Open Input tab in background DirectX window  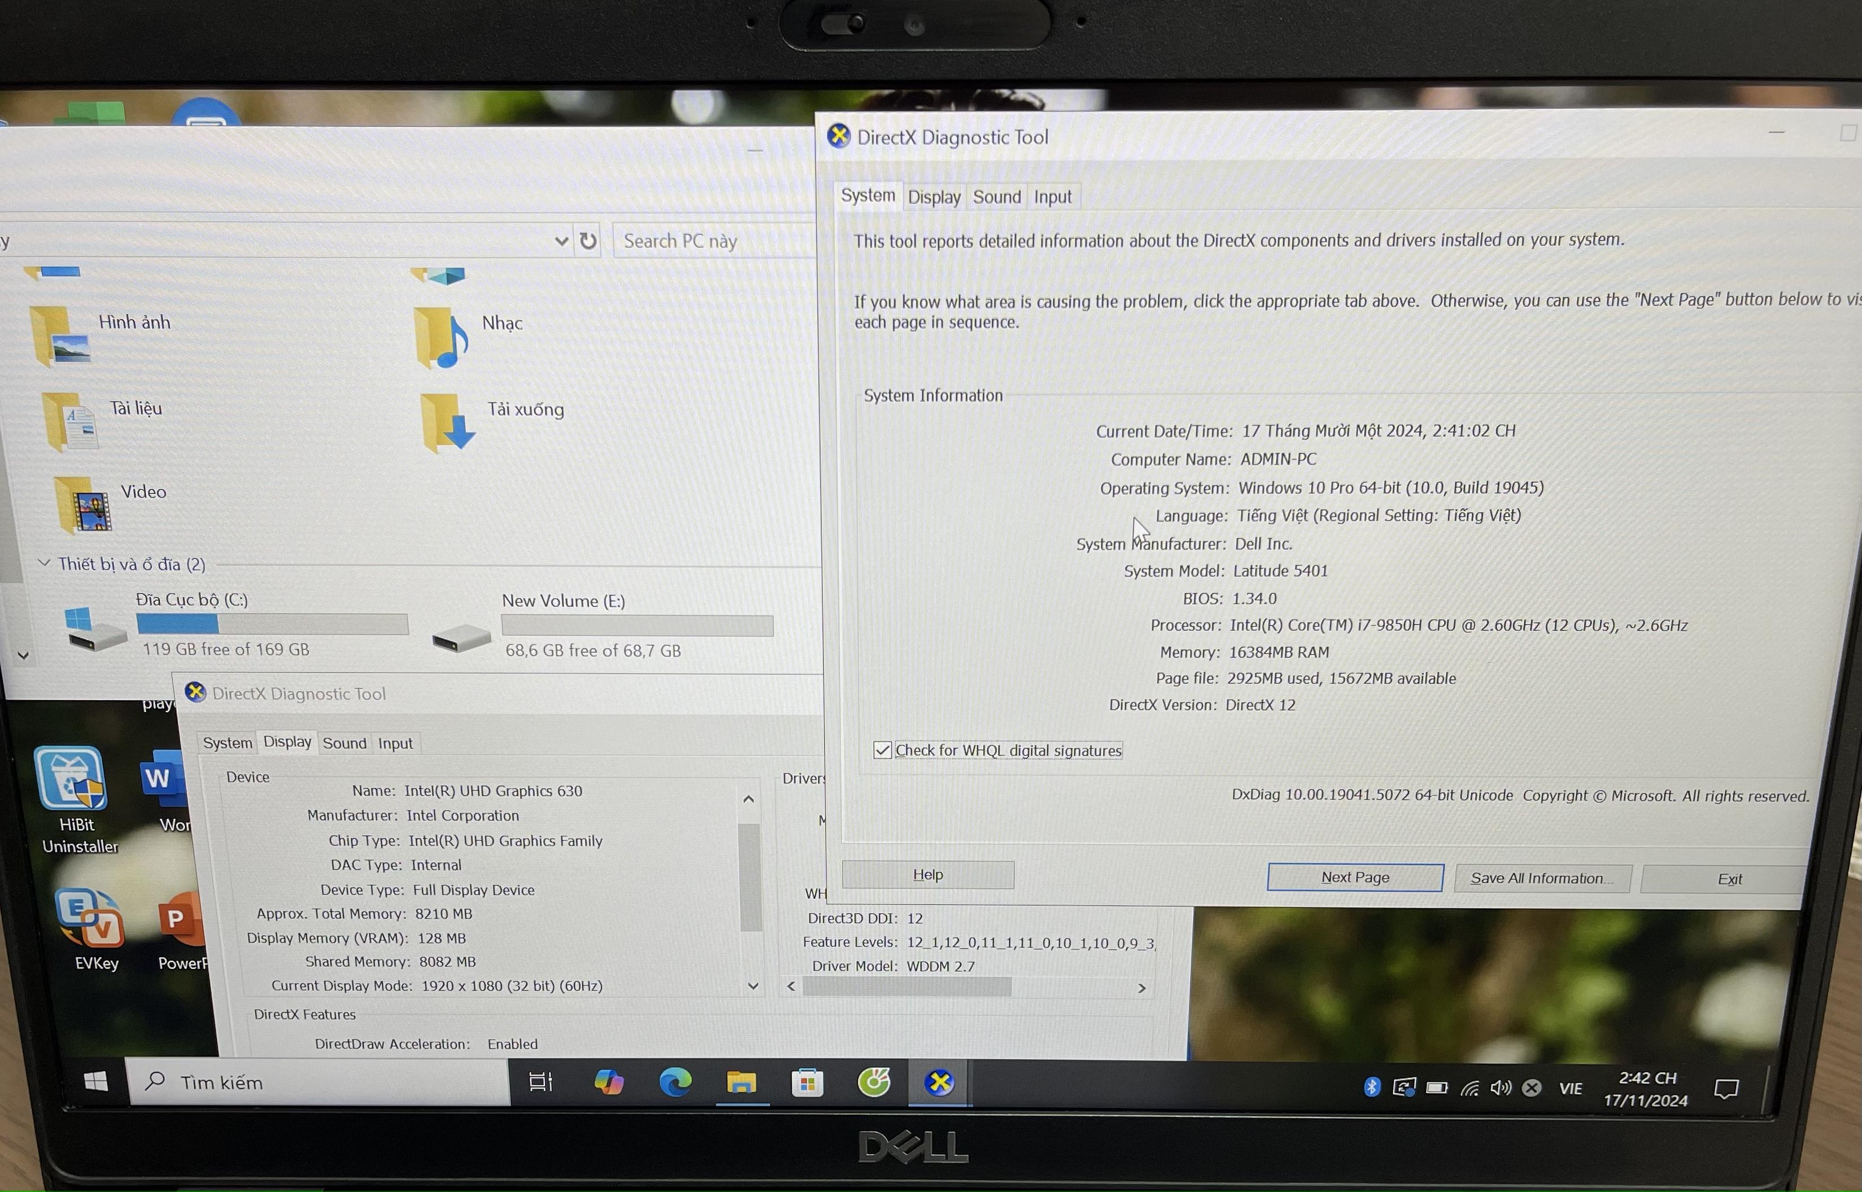pos(395,743)
